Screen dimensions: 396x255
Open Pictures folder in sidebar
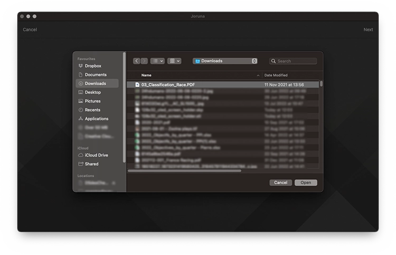point(92,101)
